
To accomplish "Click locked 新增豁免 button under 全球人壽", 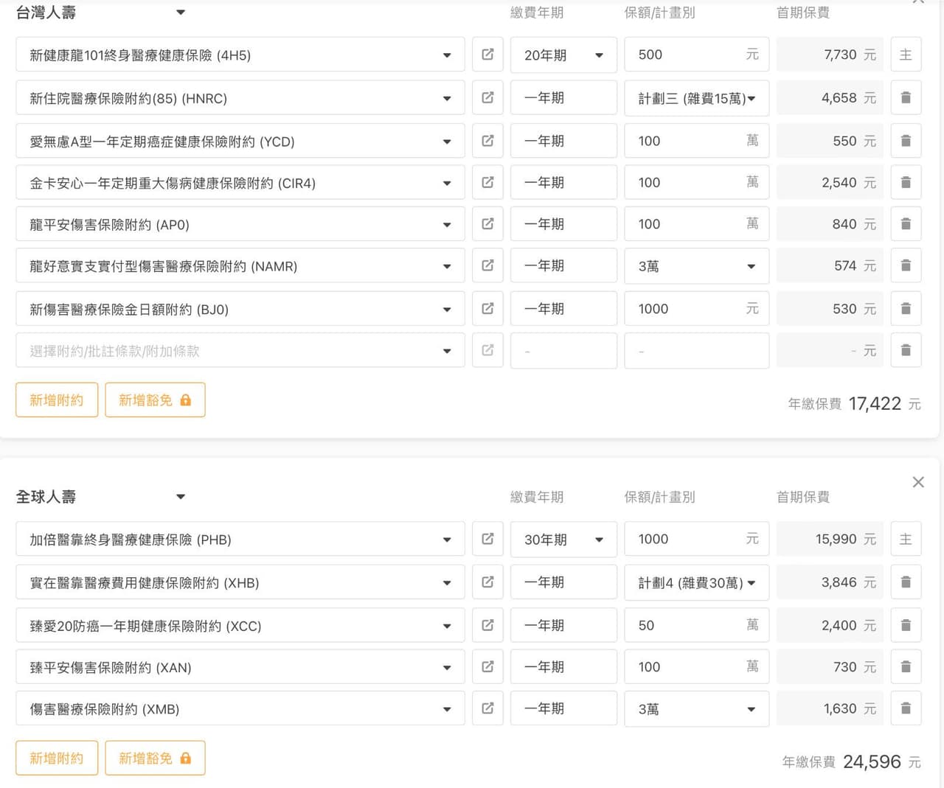I will pos(155,758).
